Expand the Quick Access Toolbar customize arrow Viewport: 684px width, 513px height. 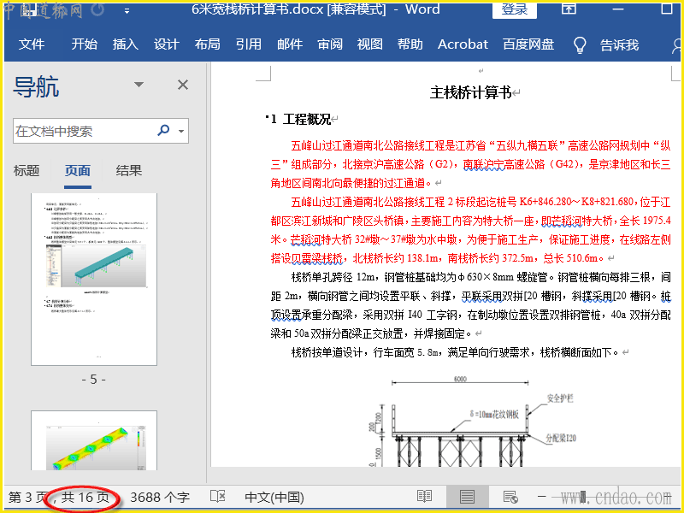coord(127,11)
